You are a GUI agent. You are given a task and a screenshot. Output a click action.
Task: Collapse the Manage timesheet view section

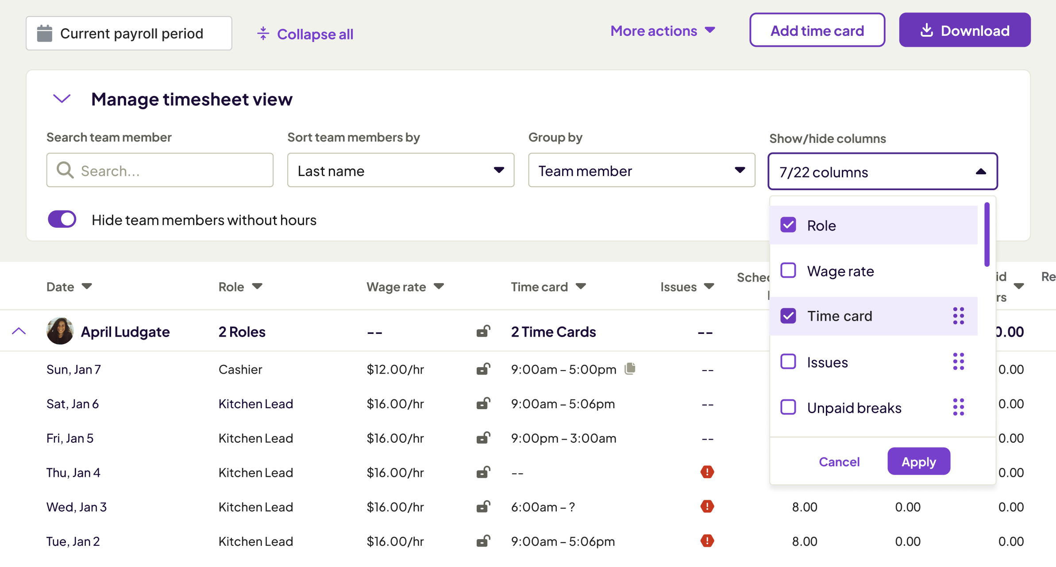(x=62, y=99)
